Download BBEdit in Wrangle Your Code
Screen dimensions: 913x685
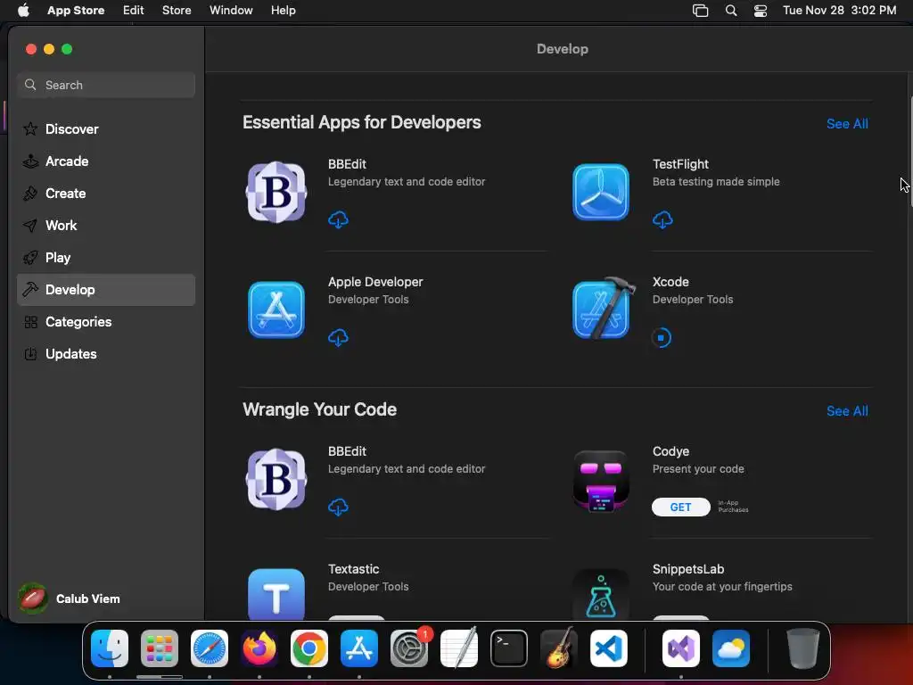coord(338,507)
